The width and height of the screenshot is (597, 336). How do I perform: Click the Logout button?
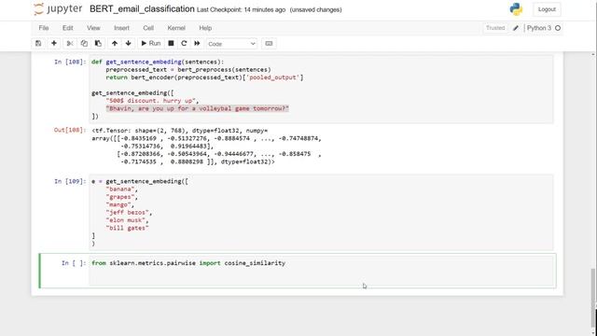[547, 9]
